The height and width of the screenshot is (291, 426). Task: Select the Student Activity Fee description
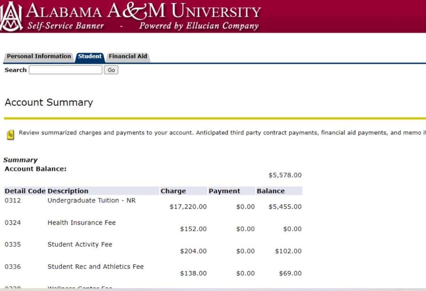[80, 245]
